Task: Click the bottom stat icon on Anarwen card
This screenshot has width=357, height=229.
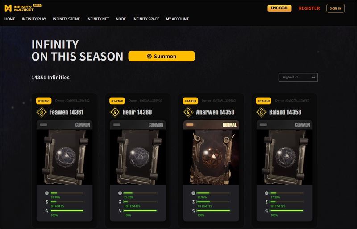Action: click(x=193, y=211)
